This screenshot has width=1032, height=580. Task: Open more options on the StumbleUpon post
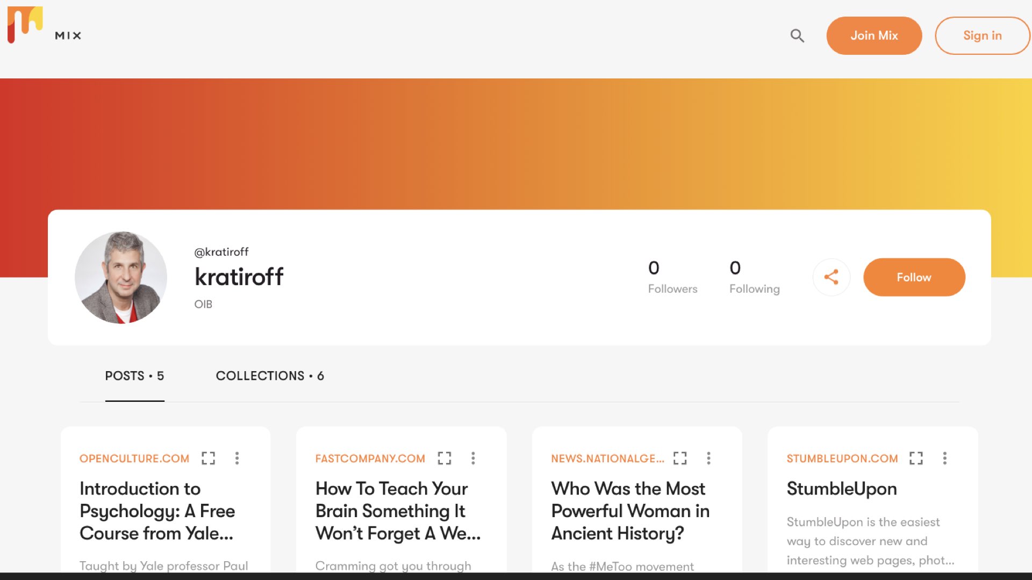tap(945, 458)
